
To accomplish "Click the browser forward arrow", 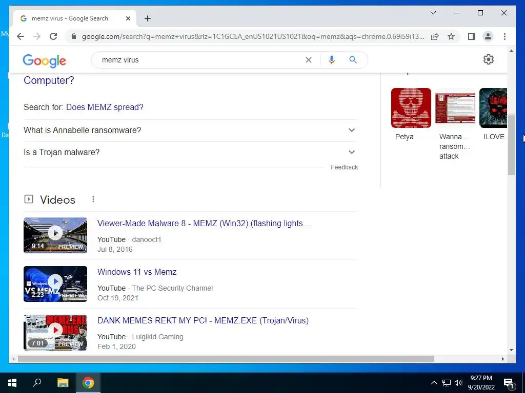I will [x=37, y=36].
